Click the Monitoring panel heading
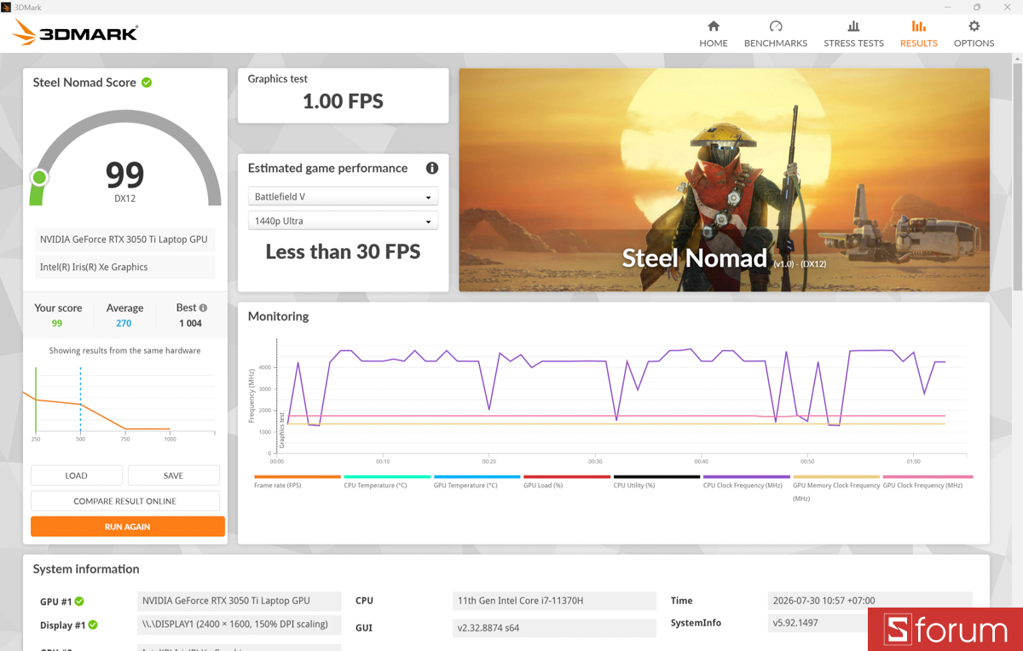1023x651 pixels. point(278,316)
